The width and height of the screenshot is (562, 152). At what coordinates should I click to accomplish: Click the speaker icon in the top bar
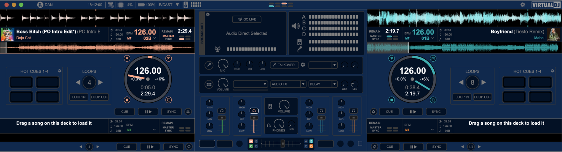186,5
